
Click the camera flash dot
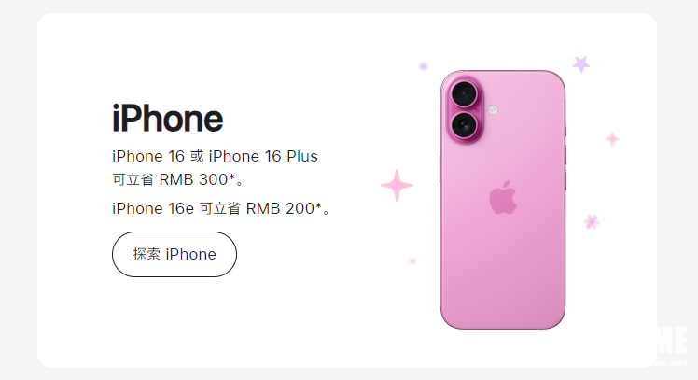click(493, 109)
